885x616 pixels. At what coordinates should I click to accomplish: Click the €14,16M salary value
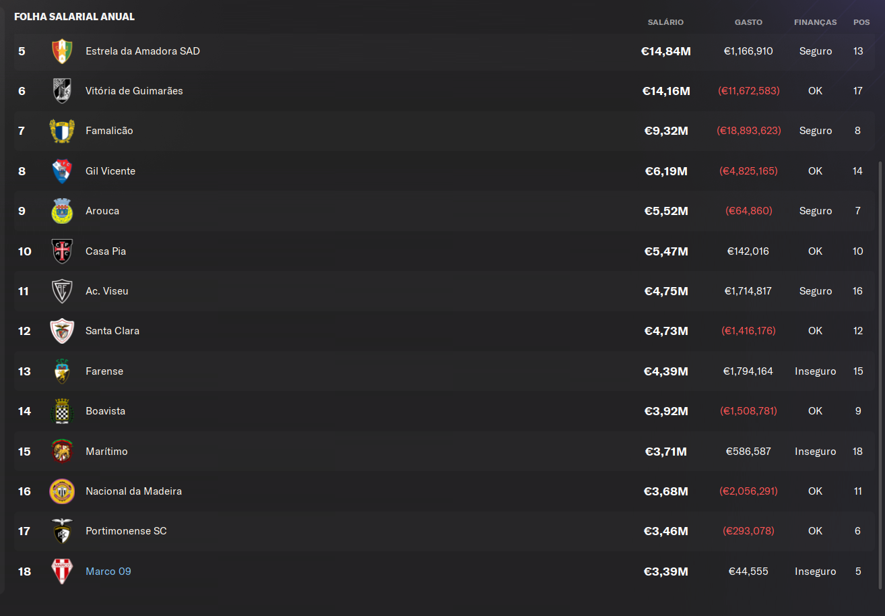coord(666,91)
